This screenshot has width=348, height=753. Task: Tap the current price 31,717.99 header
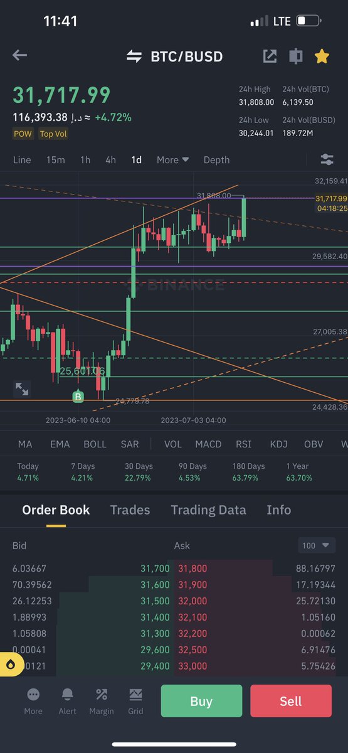tap(62, 95)
